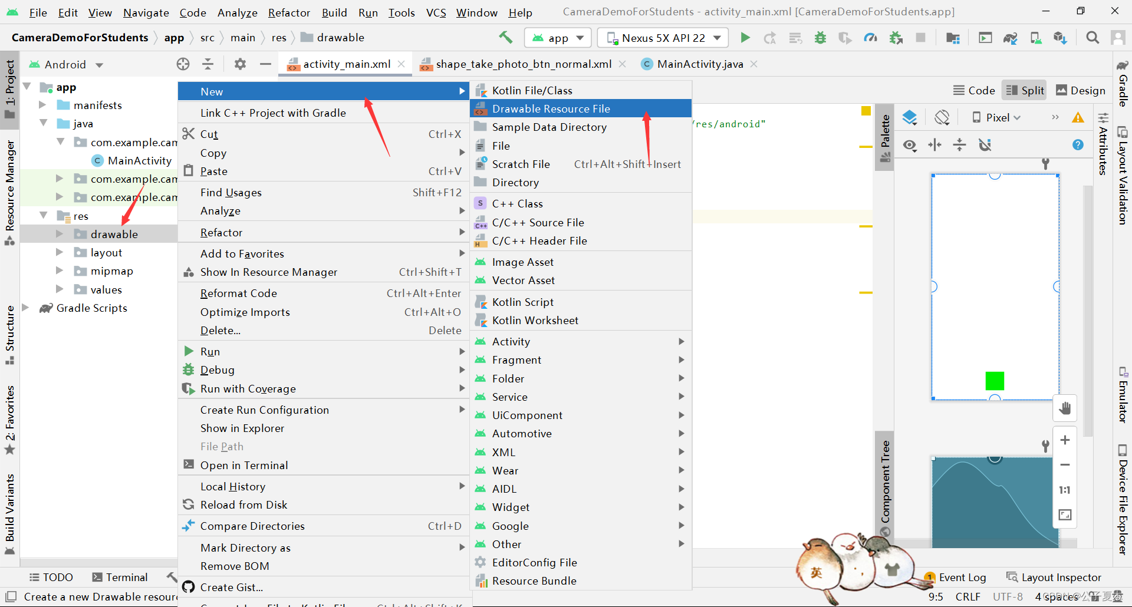
Task: Zoom in the layout preview with plus control
Action: pyautogui.click(x=1065, y=440)
